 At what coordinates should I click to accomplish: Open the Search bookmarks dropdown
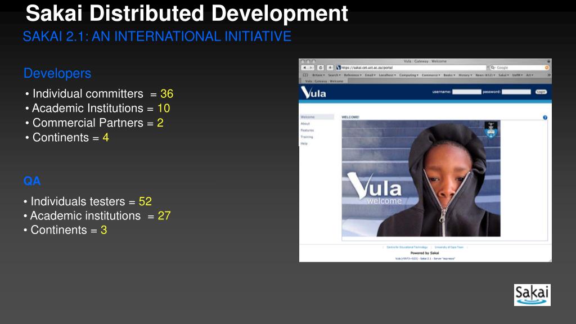(334, 75)
